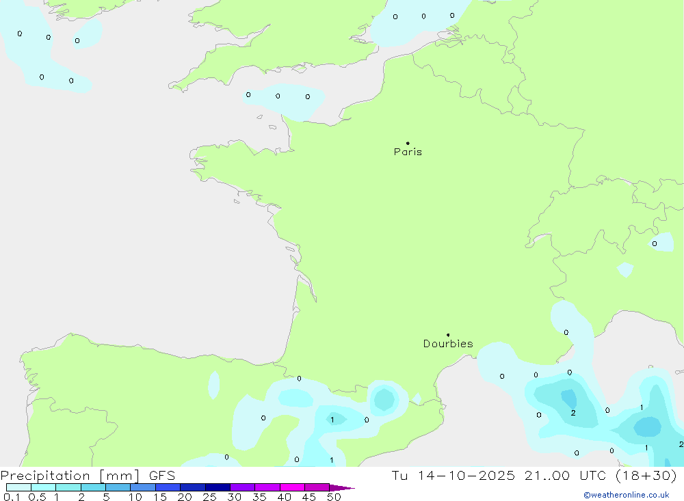
Task: Click the black dot marking Dourbies
Action: 448,335
